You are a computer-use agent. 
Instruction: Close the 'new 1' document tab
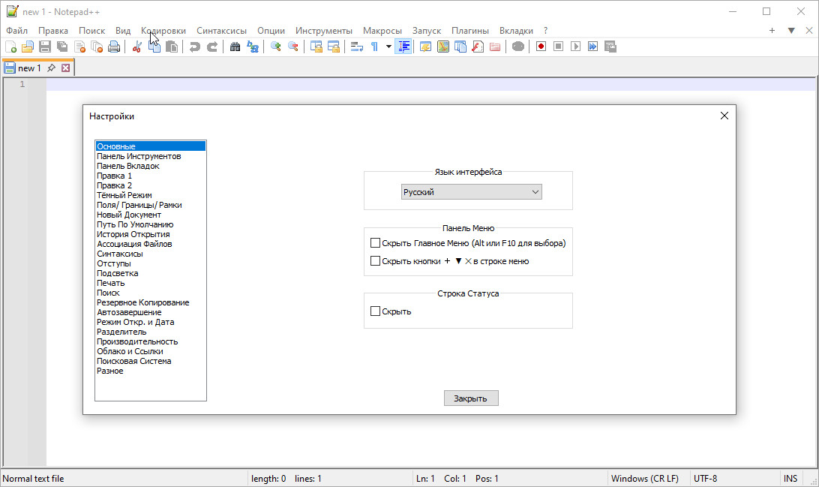pos(65,68)
